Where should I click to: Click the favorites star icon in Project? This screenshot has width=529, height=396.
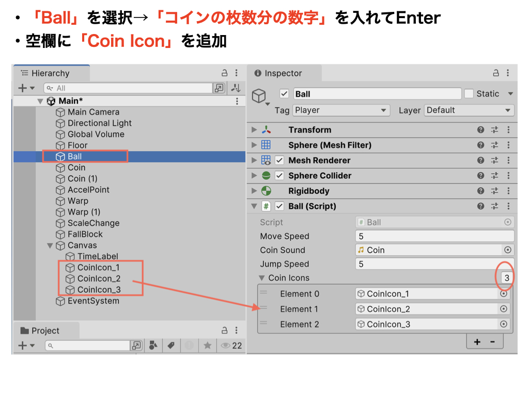coord(207,345)
